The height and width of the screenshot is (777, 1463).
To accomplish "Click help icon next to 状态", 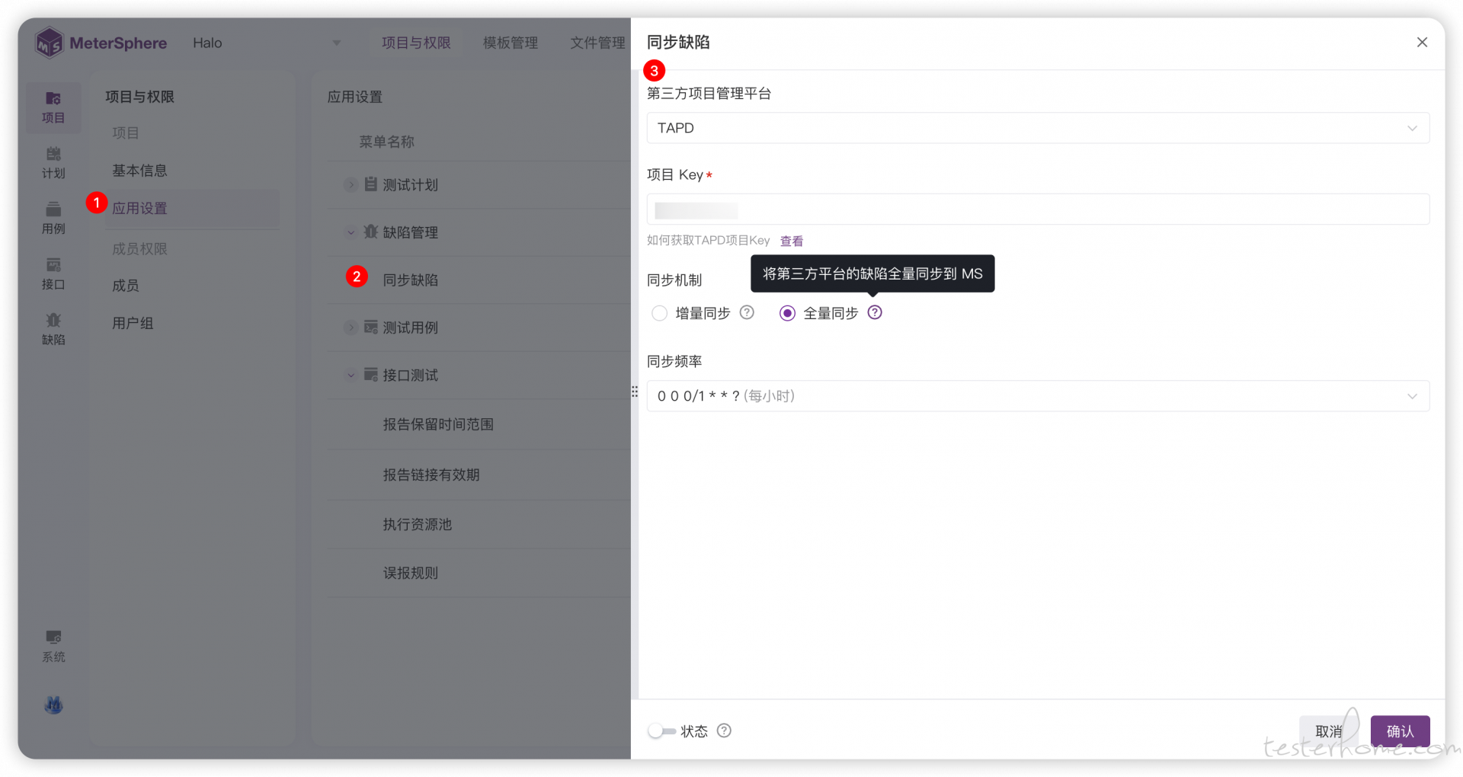I will pyautogui.click(x=725, y=731).
